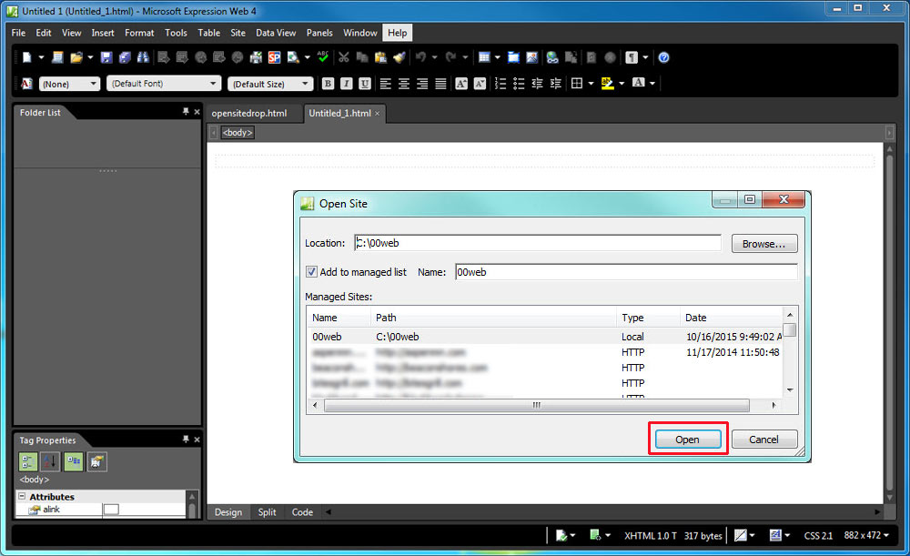Image resolution: width=910 pixels, height=556 pixels.
Task: Toggle Show Alphabetized List in Tag Properties
Action: point(50,461)
